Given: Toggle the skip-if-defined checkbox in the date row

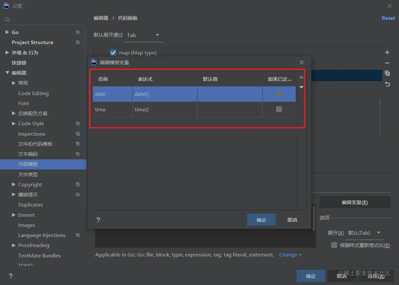Looking at the screenshot, I should pos(279,94).
